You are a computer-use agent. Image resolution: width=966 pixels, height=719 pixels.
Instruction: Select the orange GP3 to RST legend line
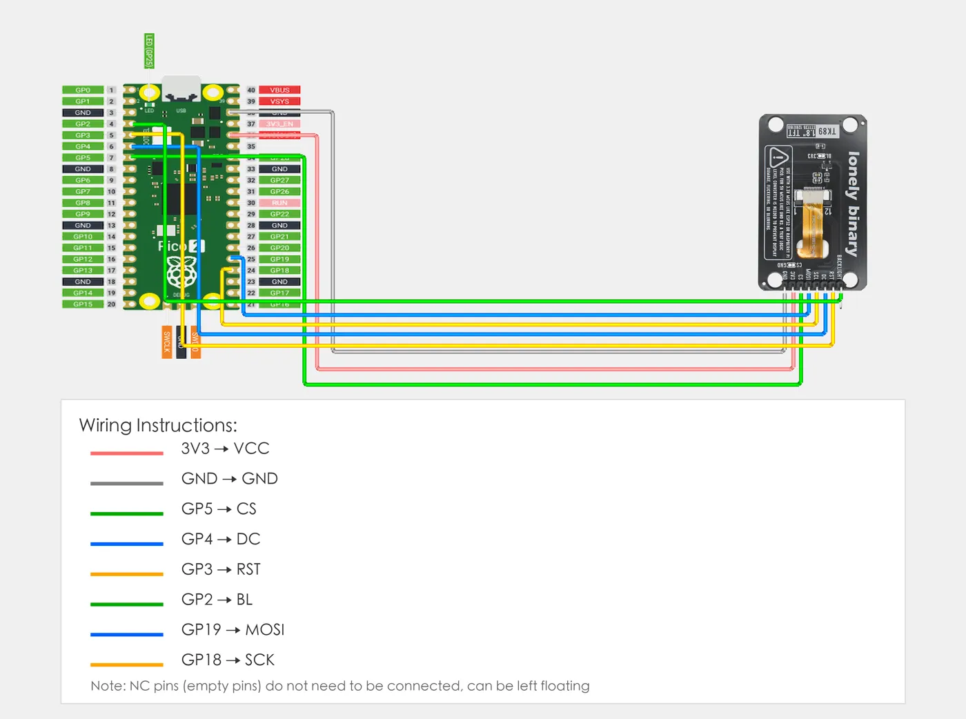pyautogui.click(x=126, y=574)
